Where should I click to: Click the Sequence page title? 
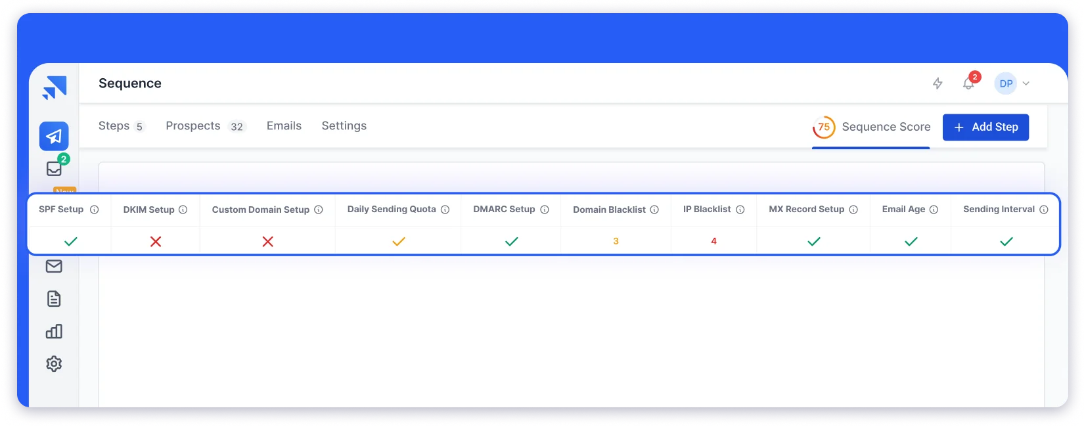130,83
